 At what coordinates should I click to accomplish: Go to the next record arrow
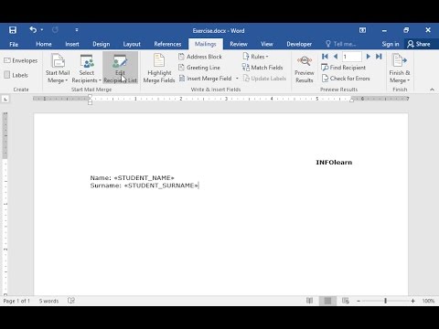click(x=369, y=57)
